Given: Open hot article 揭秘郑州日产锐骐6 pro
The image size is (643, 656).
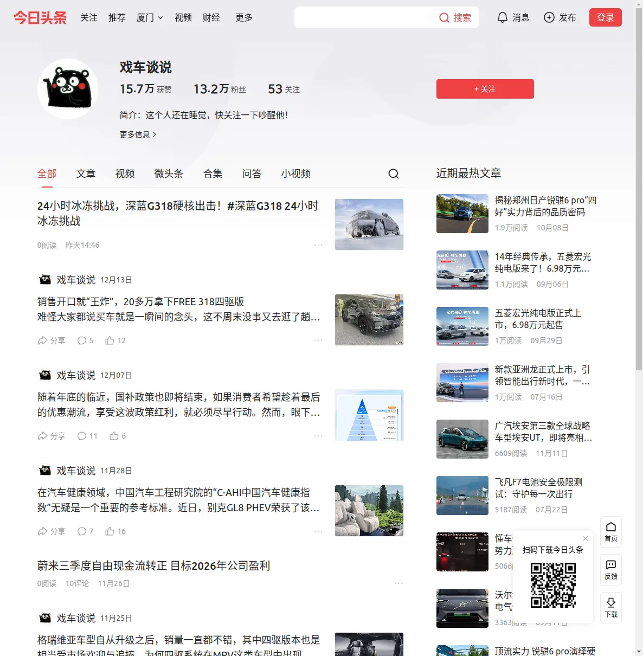Looking at the screenshot, I should coord(545,206).
